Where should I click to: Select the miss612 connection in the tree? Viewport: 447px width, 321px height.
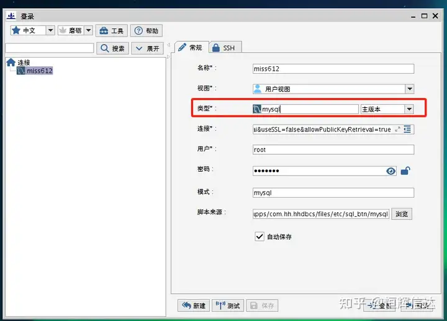(x=35, y=71)
